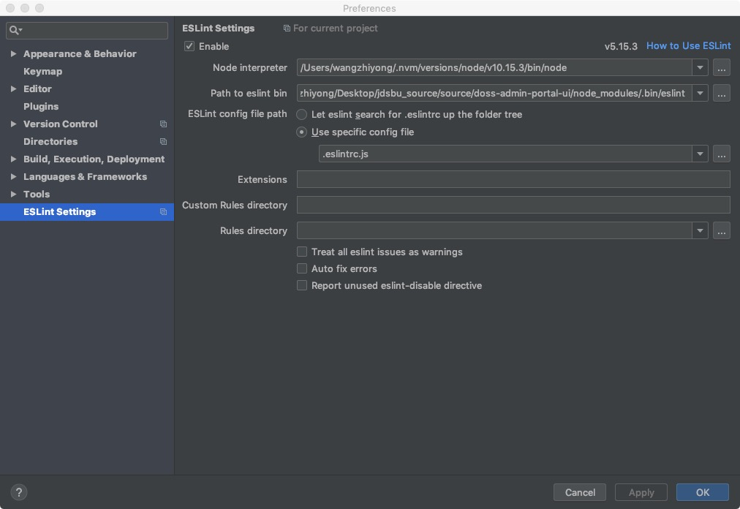Open Node interpreter dropdown arrow
Image resolution: width=740 pixels, height=509 pixels.
700,68
